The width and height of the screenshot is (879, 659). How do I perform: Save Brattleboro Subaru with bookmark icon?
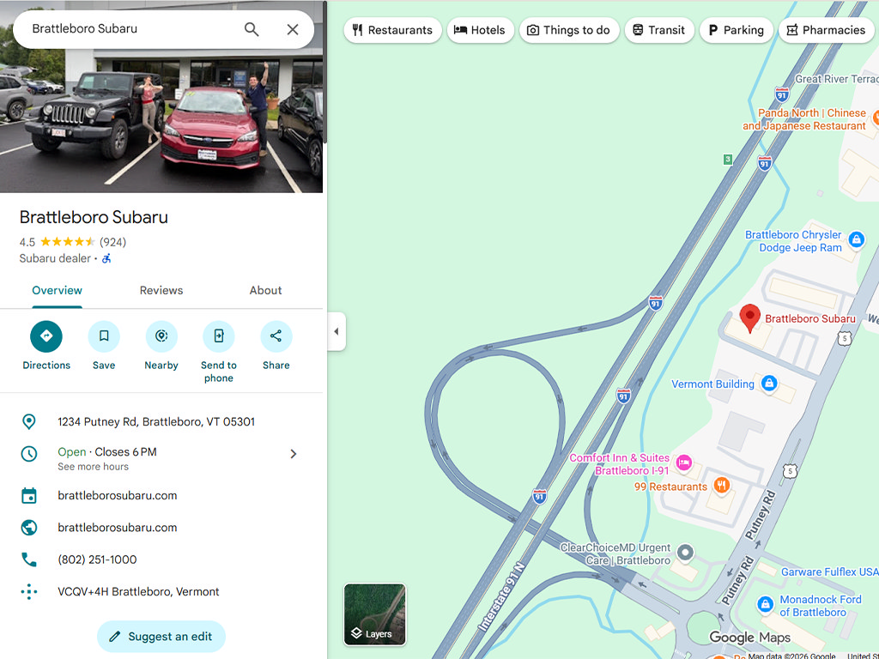coord(104,336)
